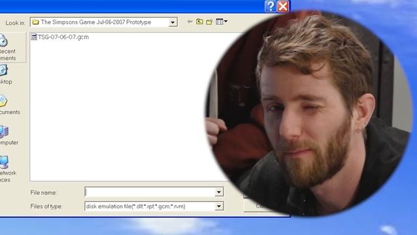Expand the Files of type dropdown arrow
The width and height of the screenshot is (417, 235).
[219, 206]
